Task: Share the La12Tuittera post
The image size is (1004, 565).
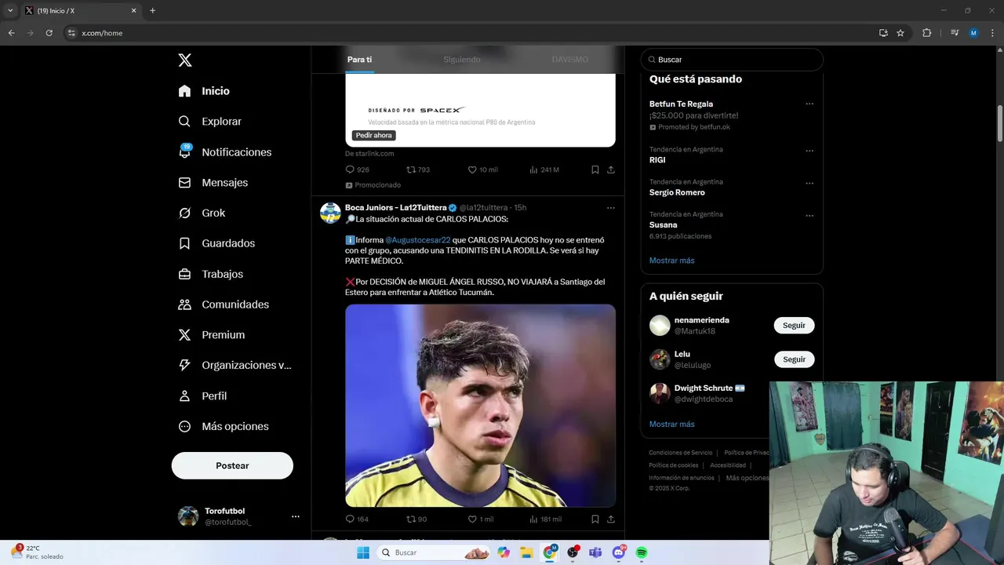Action: (610, 519)
